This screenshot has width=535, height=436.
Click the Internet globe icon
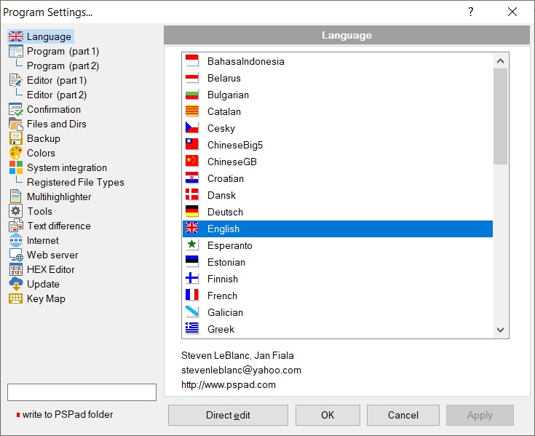click(x=16, y=240)
